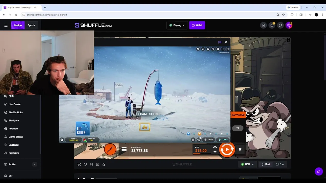Image resolution: width=326 pixels, height=183 pixels.
Task: Click the browser address bar
Action: pos(148,15)
